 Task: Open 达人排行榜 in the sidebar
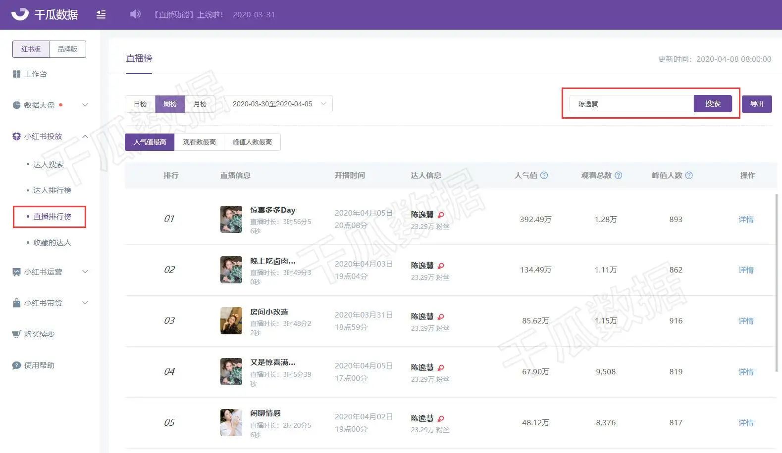click(52, 190)
